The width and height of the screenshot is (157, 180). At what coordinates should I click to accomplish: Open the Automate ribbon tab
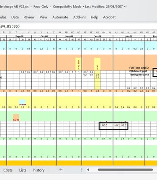[x=60, y=17]
